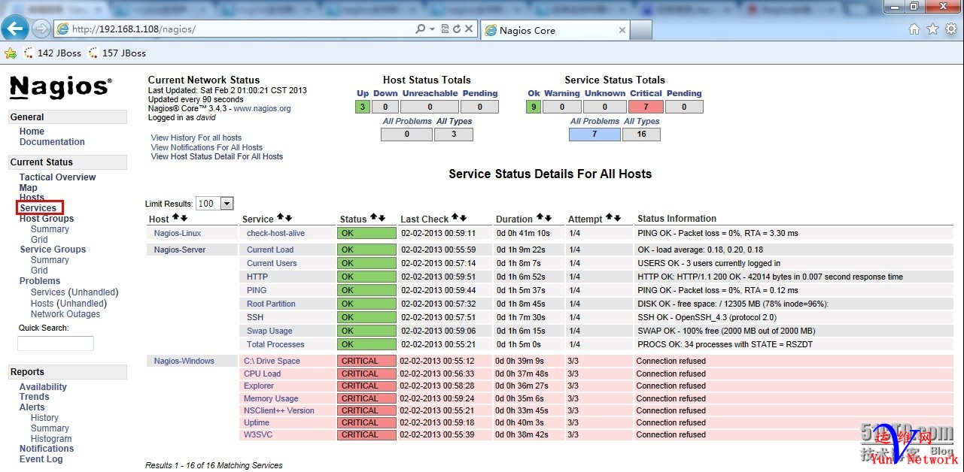Open browser tools gear icon

(950, 29)
